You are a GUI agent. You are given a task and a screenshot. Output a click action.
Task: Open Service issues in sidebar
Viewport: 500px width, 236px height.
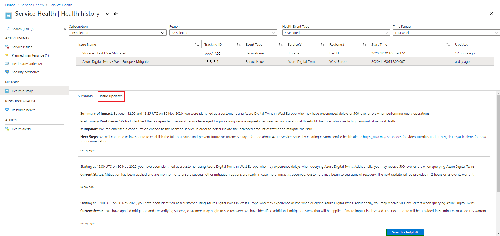click(22, 47)
